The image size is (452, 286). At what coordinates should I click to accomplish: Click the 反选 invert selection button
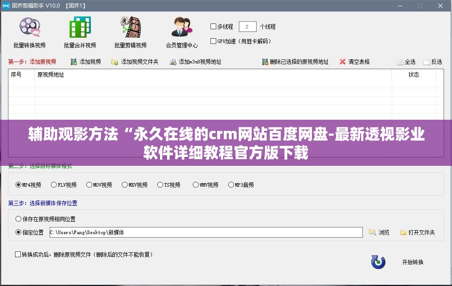433,62
